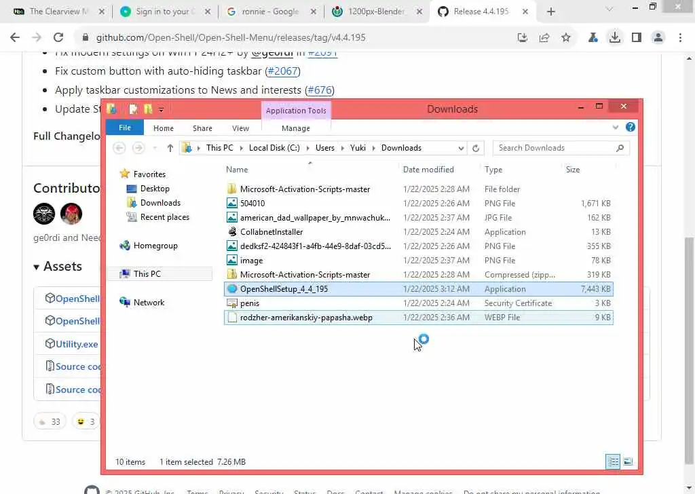This screenshot has width=695, height=494.
Task: Expand breadcrumb arrow after Users
Action: pyautogui.click(x=342, y=148)
